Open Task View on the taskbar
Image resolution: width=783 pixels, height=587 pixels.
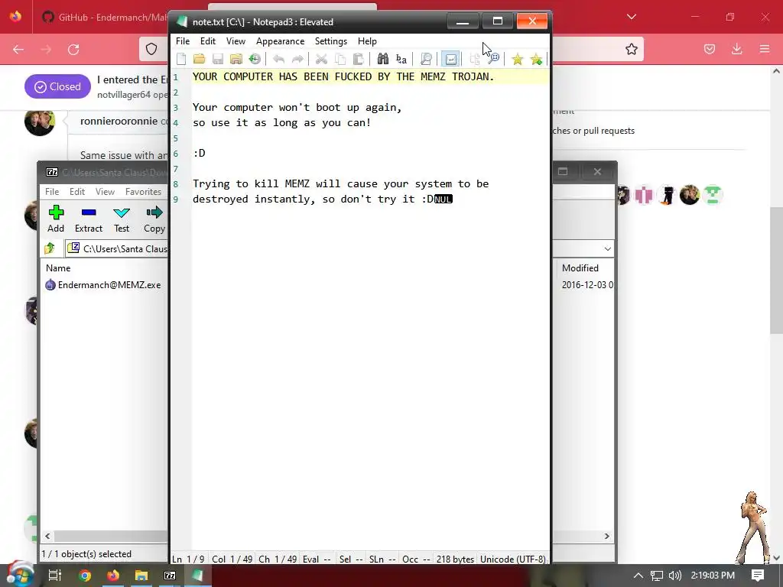pyautogui.click(x=54, y=575)
